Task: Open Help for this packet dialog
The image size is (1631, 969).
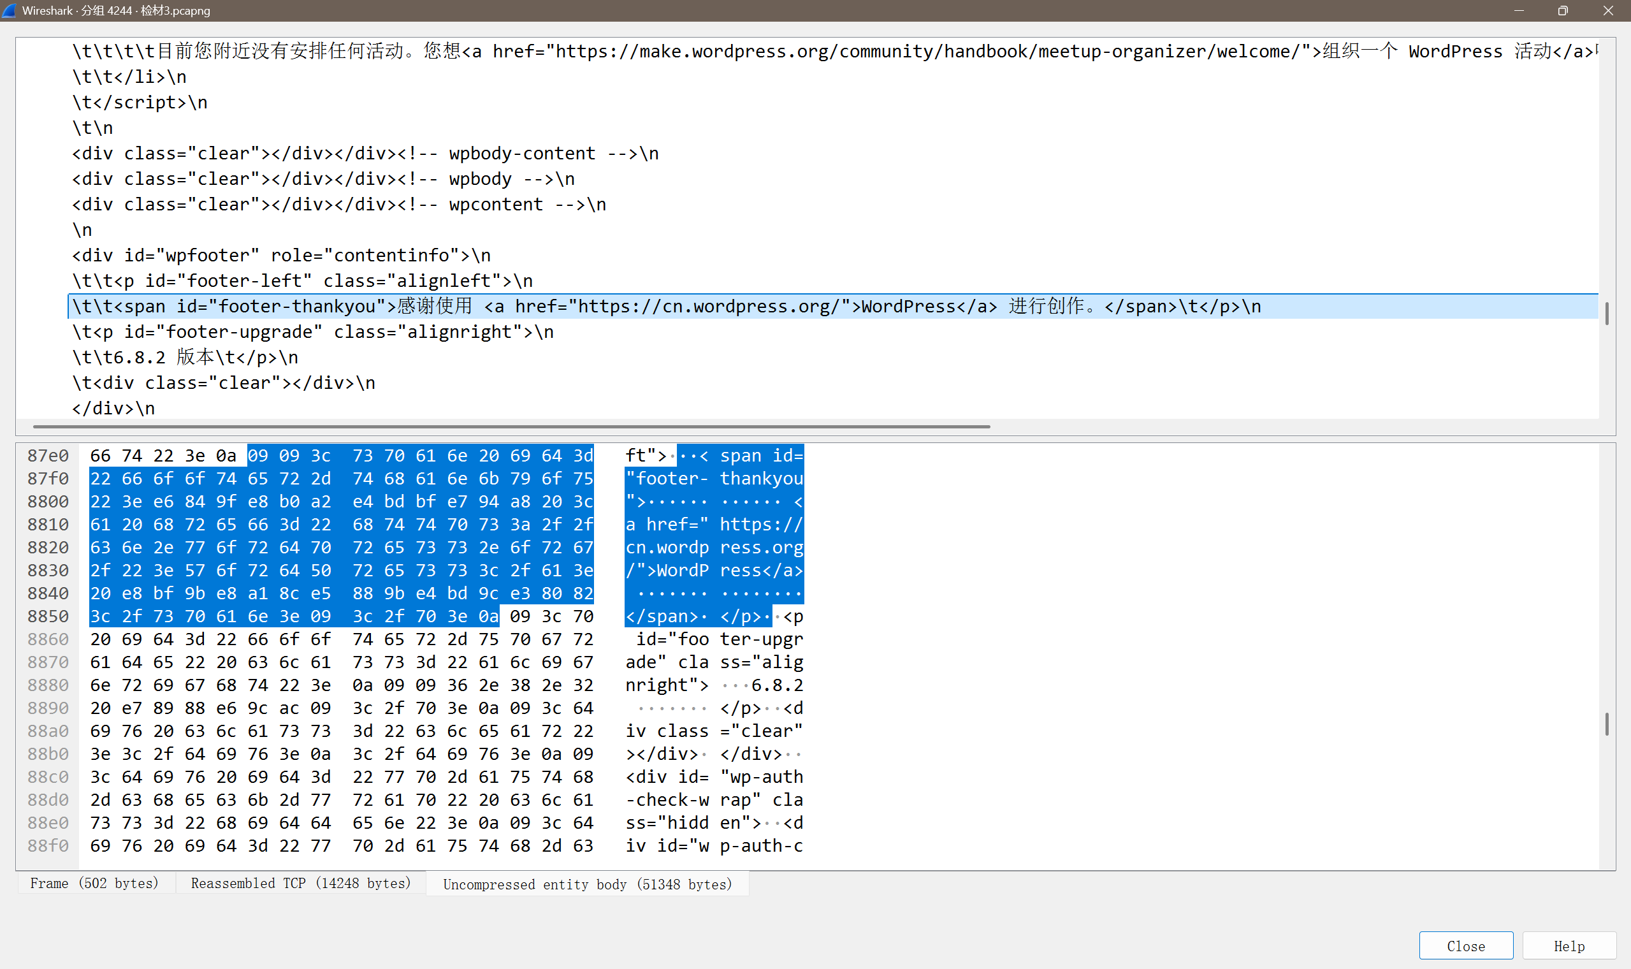Action: (1569, 945)
